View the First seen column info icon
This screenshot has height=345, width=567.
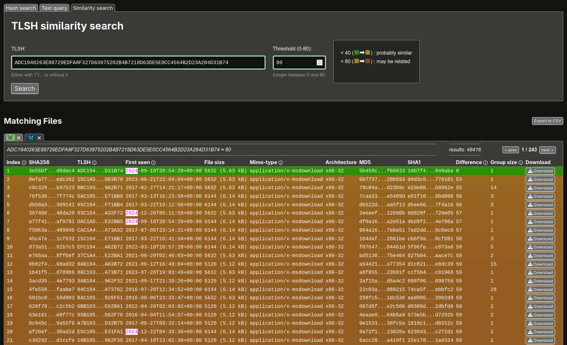point(154,163)
